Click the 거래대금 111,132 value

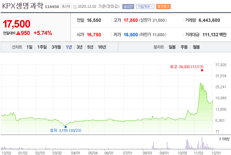(210, 35)
